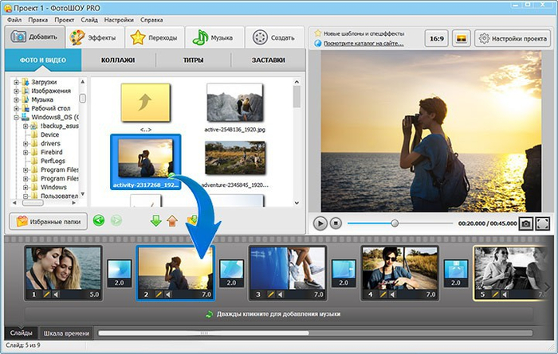This screenshot has width=558, height=354.
Task: Click the orange up arrow icon
Action: pyautogui.click(x=171, y=220)
